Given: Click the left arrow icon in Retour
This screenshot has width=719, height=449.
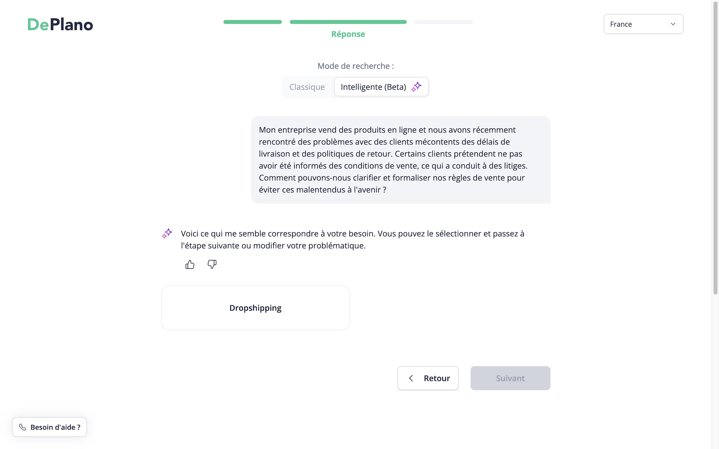Looking at the screenshot, I should coord(411,378).
